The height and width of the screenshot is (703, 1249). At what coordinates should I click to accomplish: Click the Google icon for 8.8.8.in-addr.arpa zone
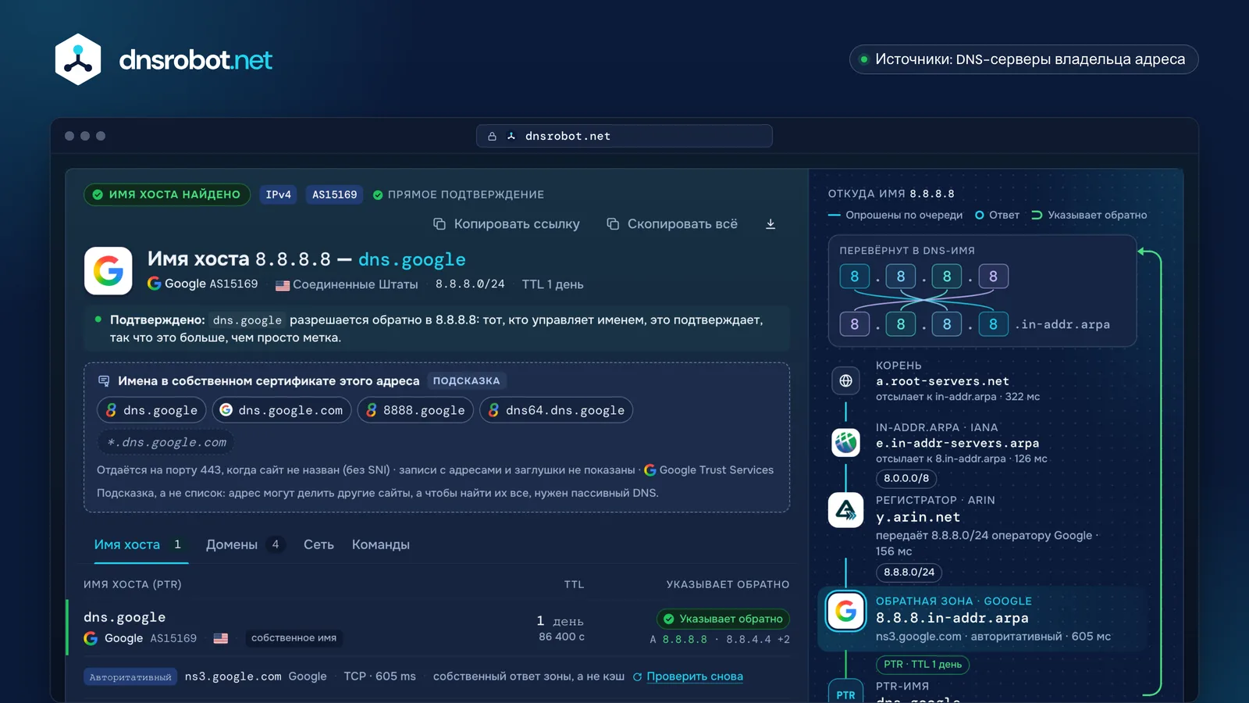pos(845,611)
